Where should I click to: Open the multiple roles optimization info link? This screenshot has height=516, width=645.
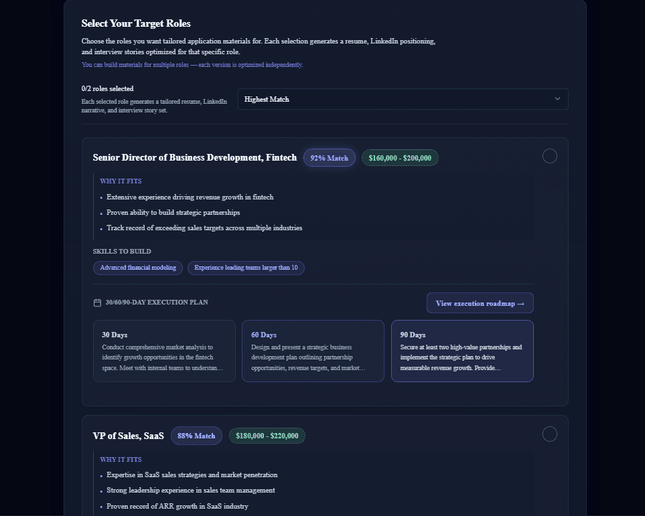click(192, 64)
